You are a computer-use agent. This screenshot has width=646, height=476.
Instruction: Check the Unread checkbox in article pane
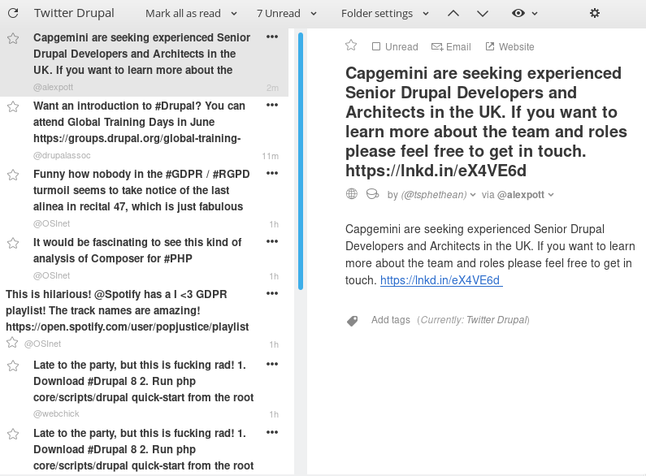(x=375, y=46)
